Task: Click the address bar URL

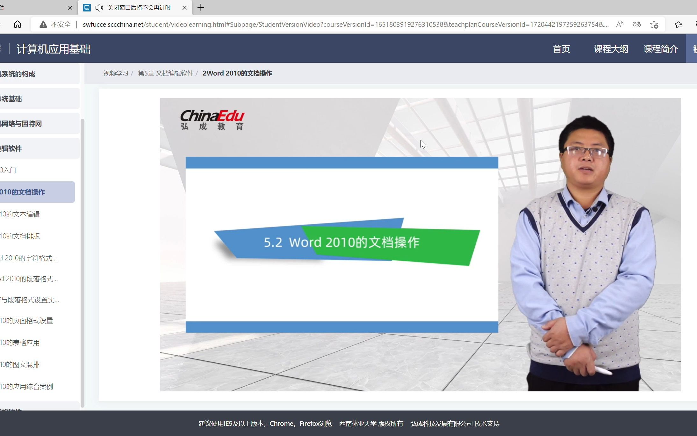Action: (x=345, y=24)
